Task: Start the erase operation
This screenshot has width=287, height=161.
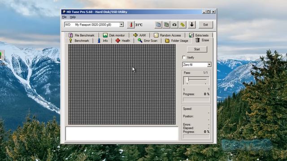Action: coord(197,49)
